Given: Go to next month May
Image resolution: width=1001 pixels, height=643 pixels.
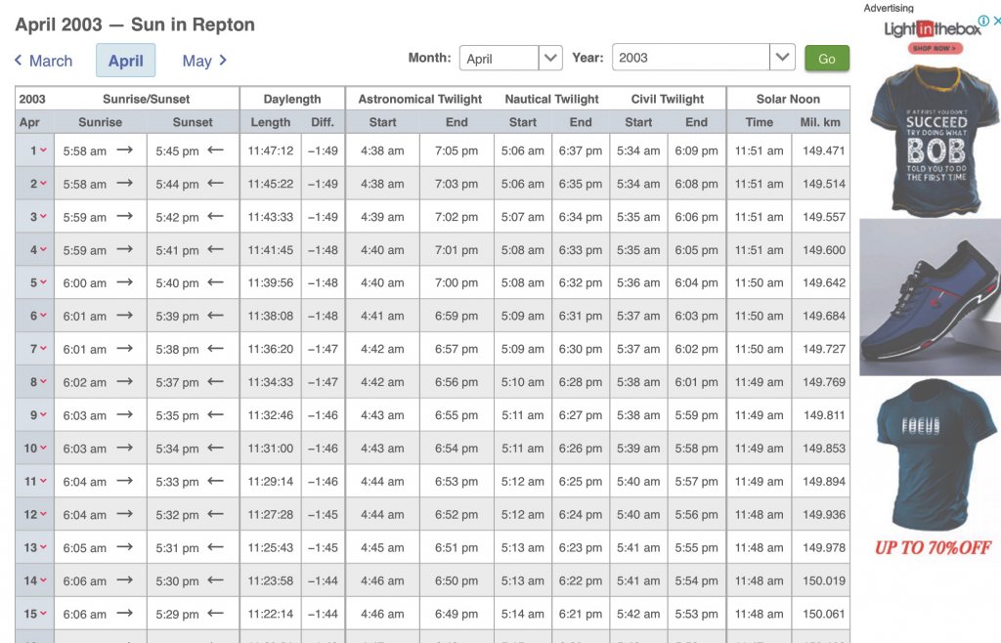Looking at the screenshot, I should [204, 61].
